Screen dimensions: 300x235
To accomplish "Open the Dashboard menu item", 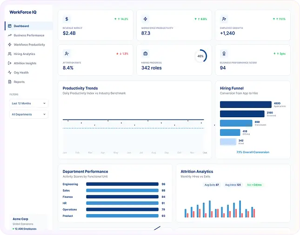I will pos(29,26).
